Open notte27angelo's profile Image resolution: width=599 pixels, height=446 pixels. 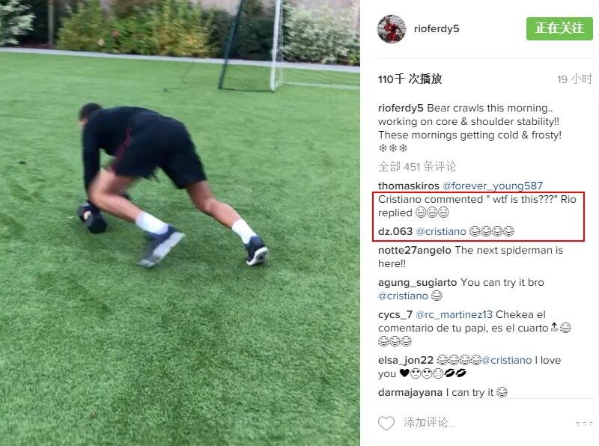click(415, 251)
